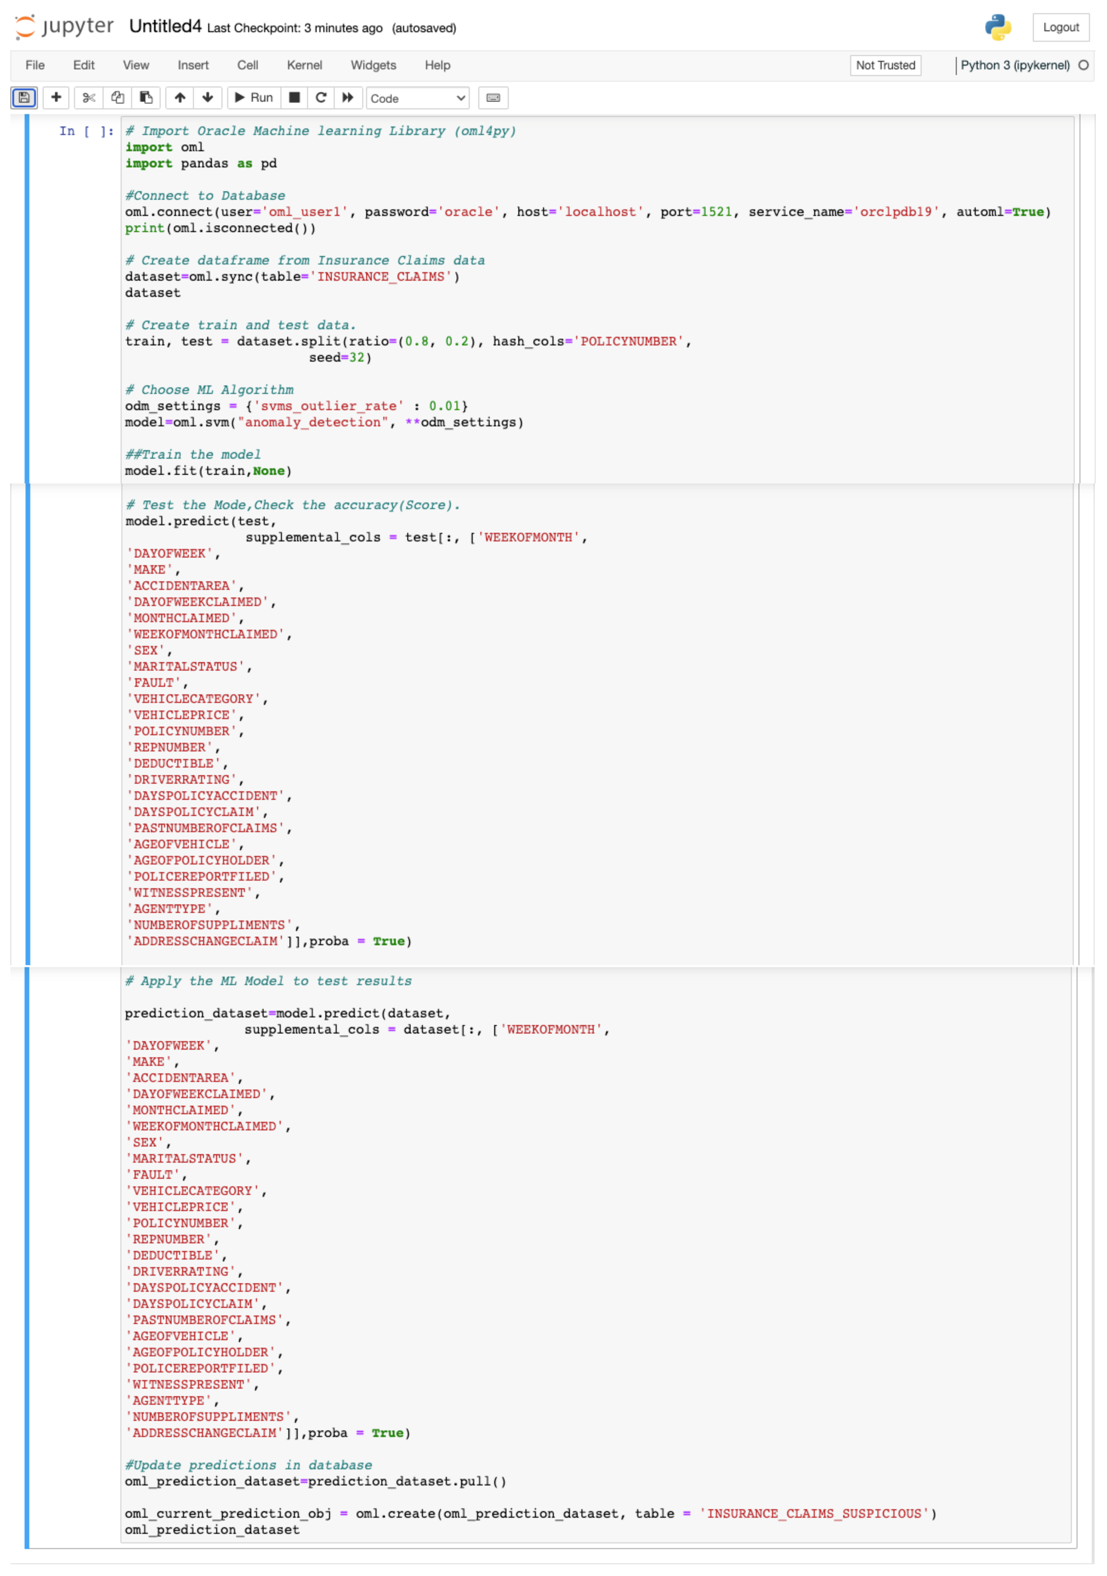Viewport: 1107px width, 1576px height.
Task: Open the Help menu
Action: point(437,65)
